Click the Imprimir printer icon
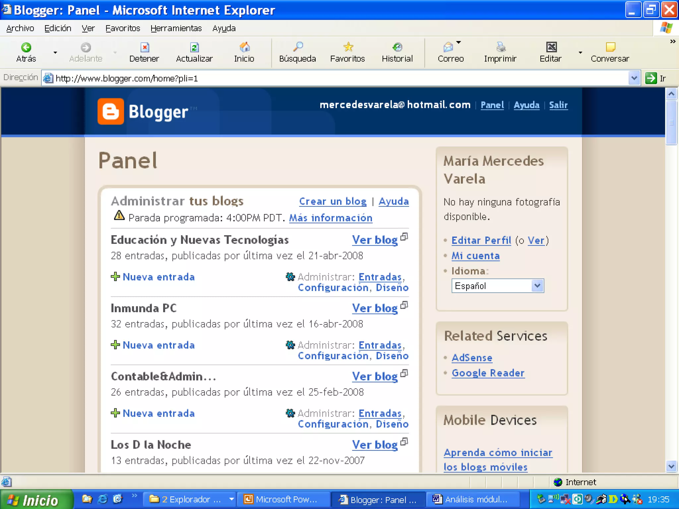Viewport: 679px width, 509px height. coord(501,48)
